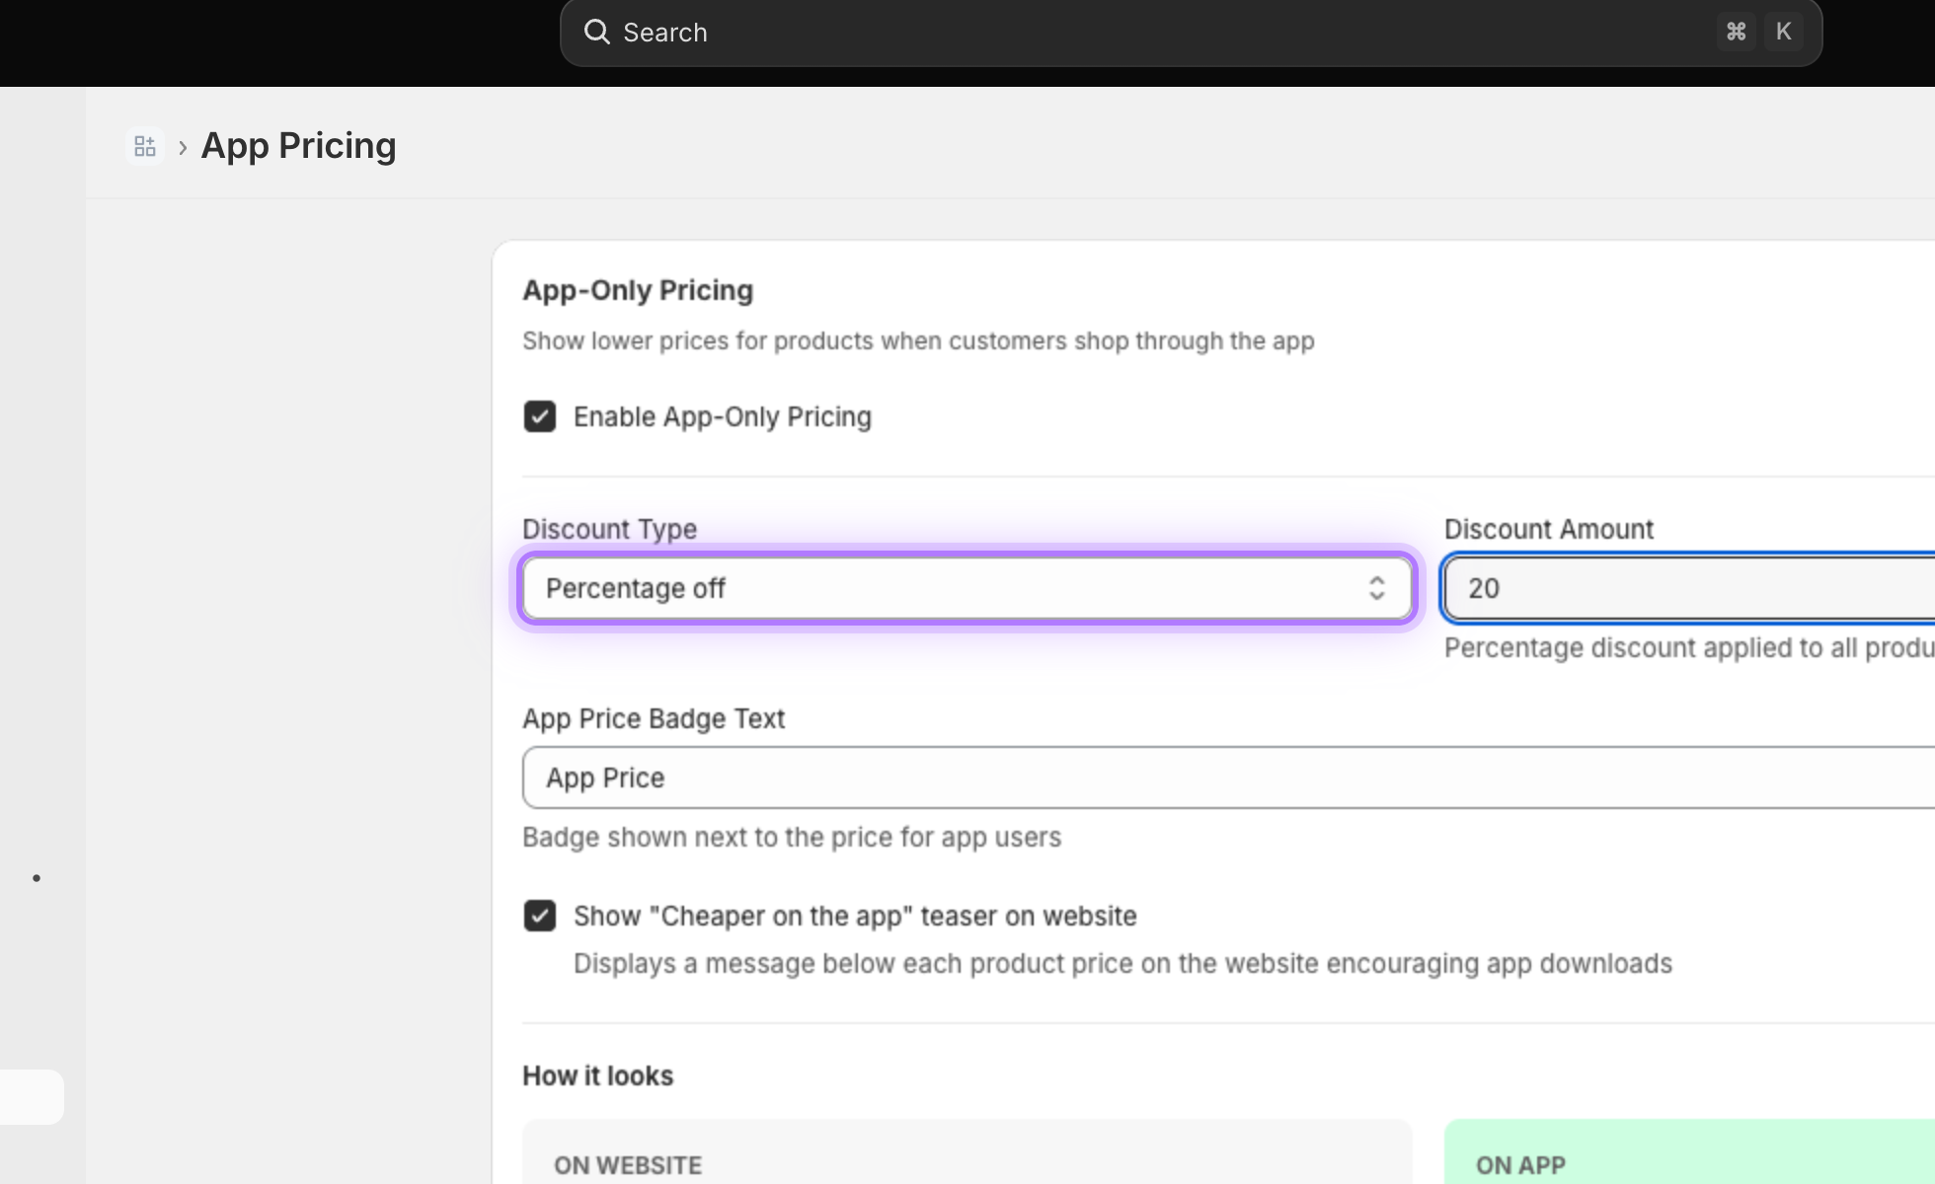This screenshot has height=1184, width=1935.
Task: Click the Command key shortcut badge
Action: (1737, 32)
